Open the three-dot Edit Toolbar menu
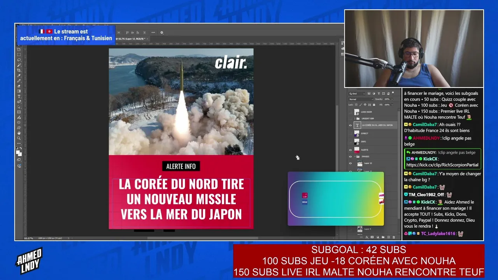The height and width of the screenshot is (280, 498). pyautogui.click(x=19, y=143)
